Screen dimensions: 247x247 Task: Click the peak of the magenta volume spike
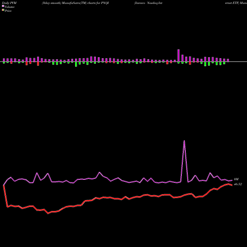click(x=184, y=141)
